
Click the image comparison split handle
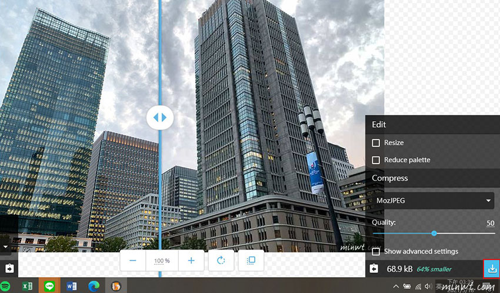click(160, 117)
